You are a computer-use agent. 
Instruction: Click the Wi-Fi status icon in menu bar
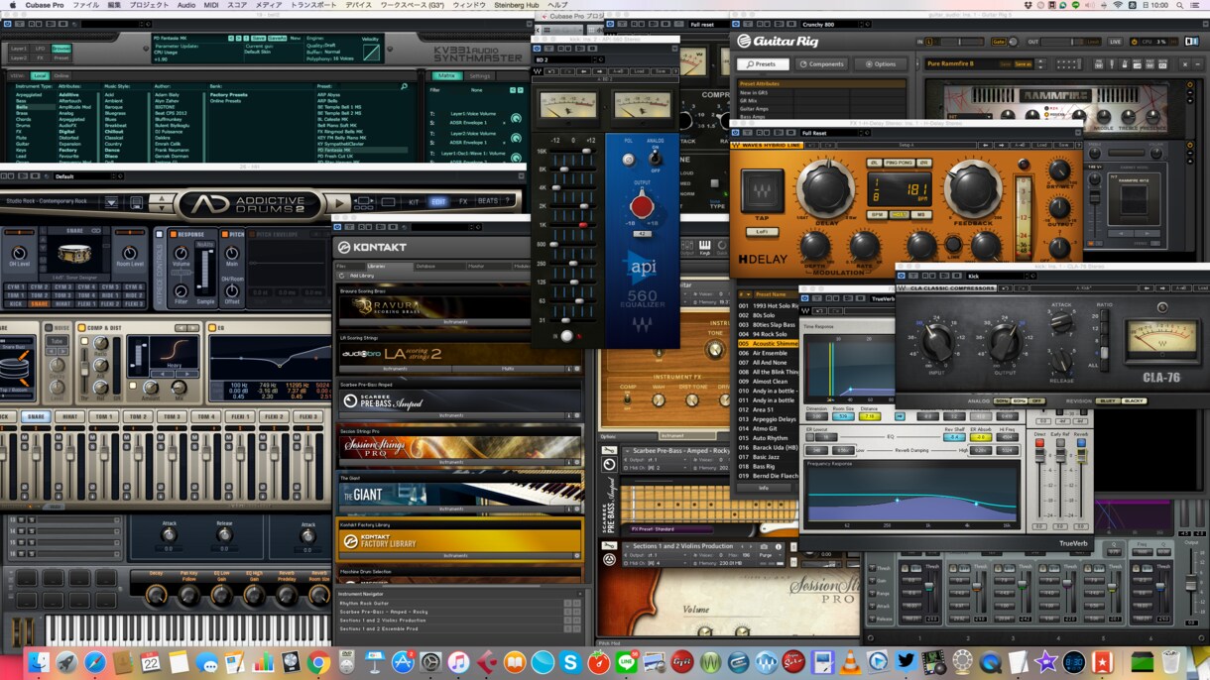coord(1118,5)
